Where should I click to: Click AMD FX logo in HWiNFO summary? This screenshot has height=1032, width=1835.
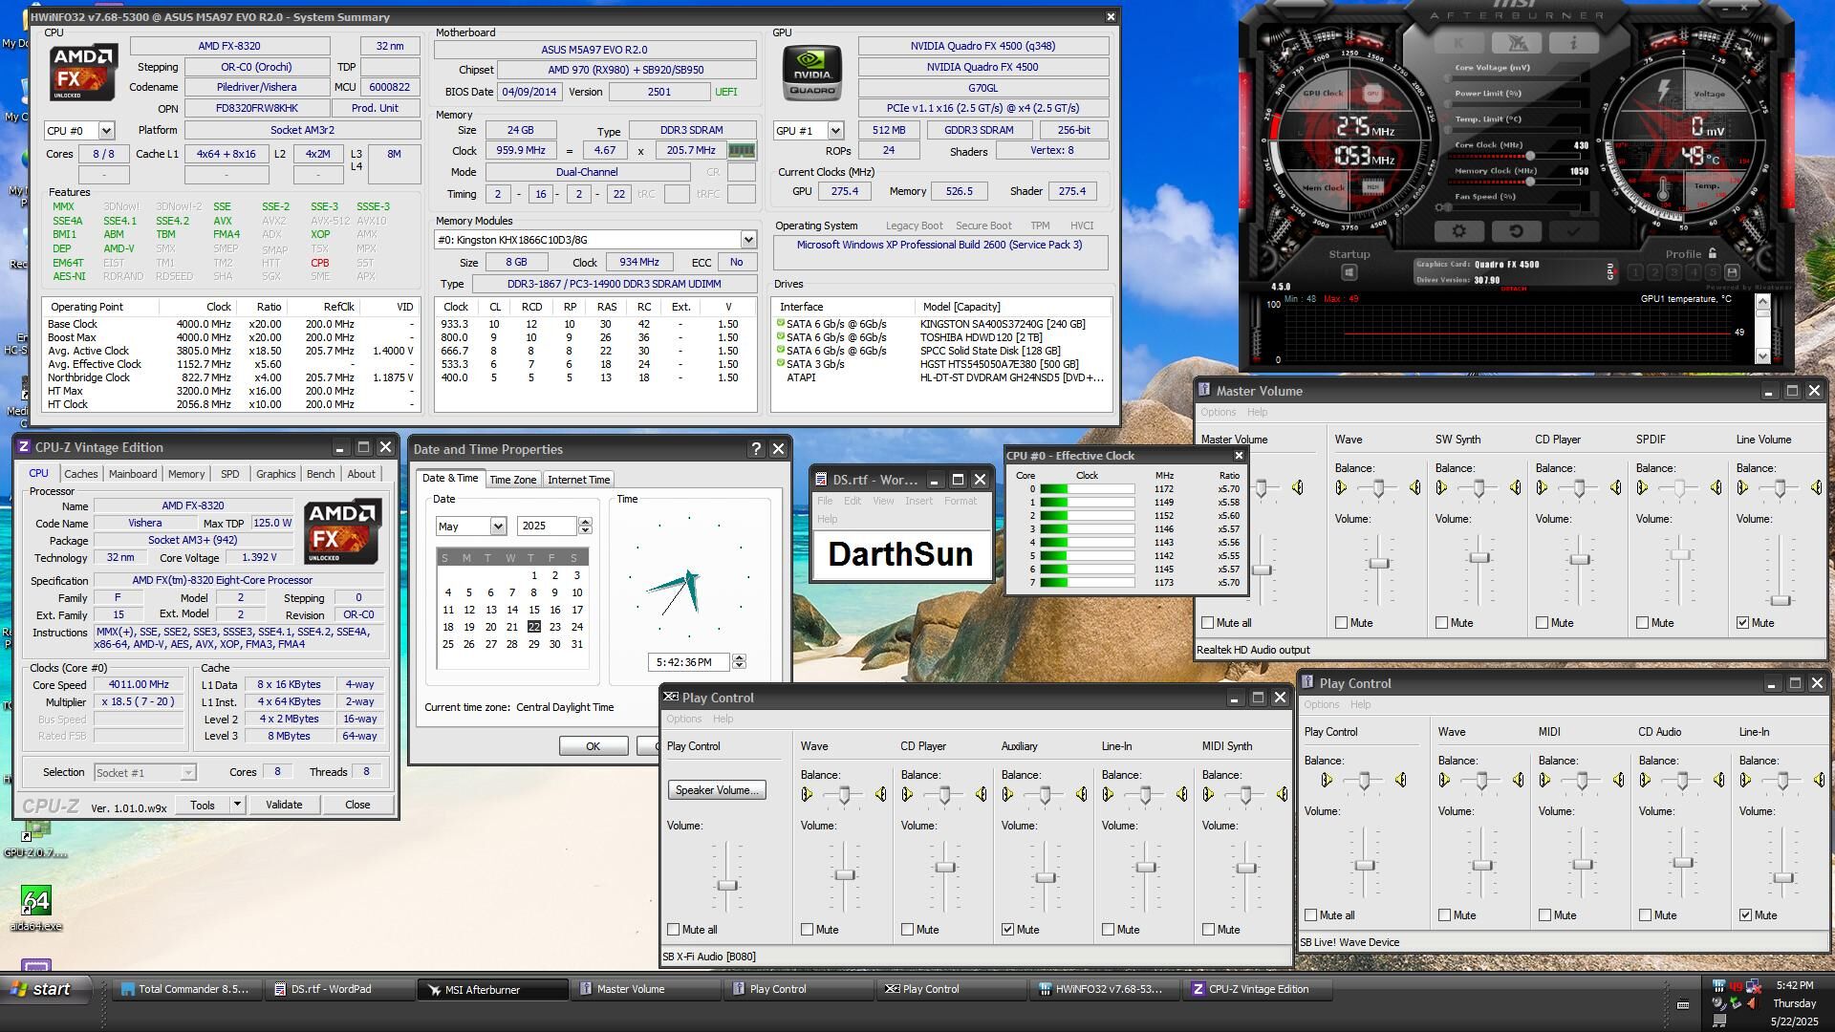pos(83,72)
